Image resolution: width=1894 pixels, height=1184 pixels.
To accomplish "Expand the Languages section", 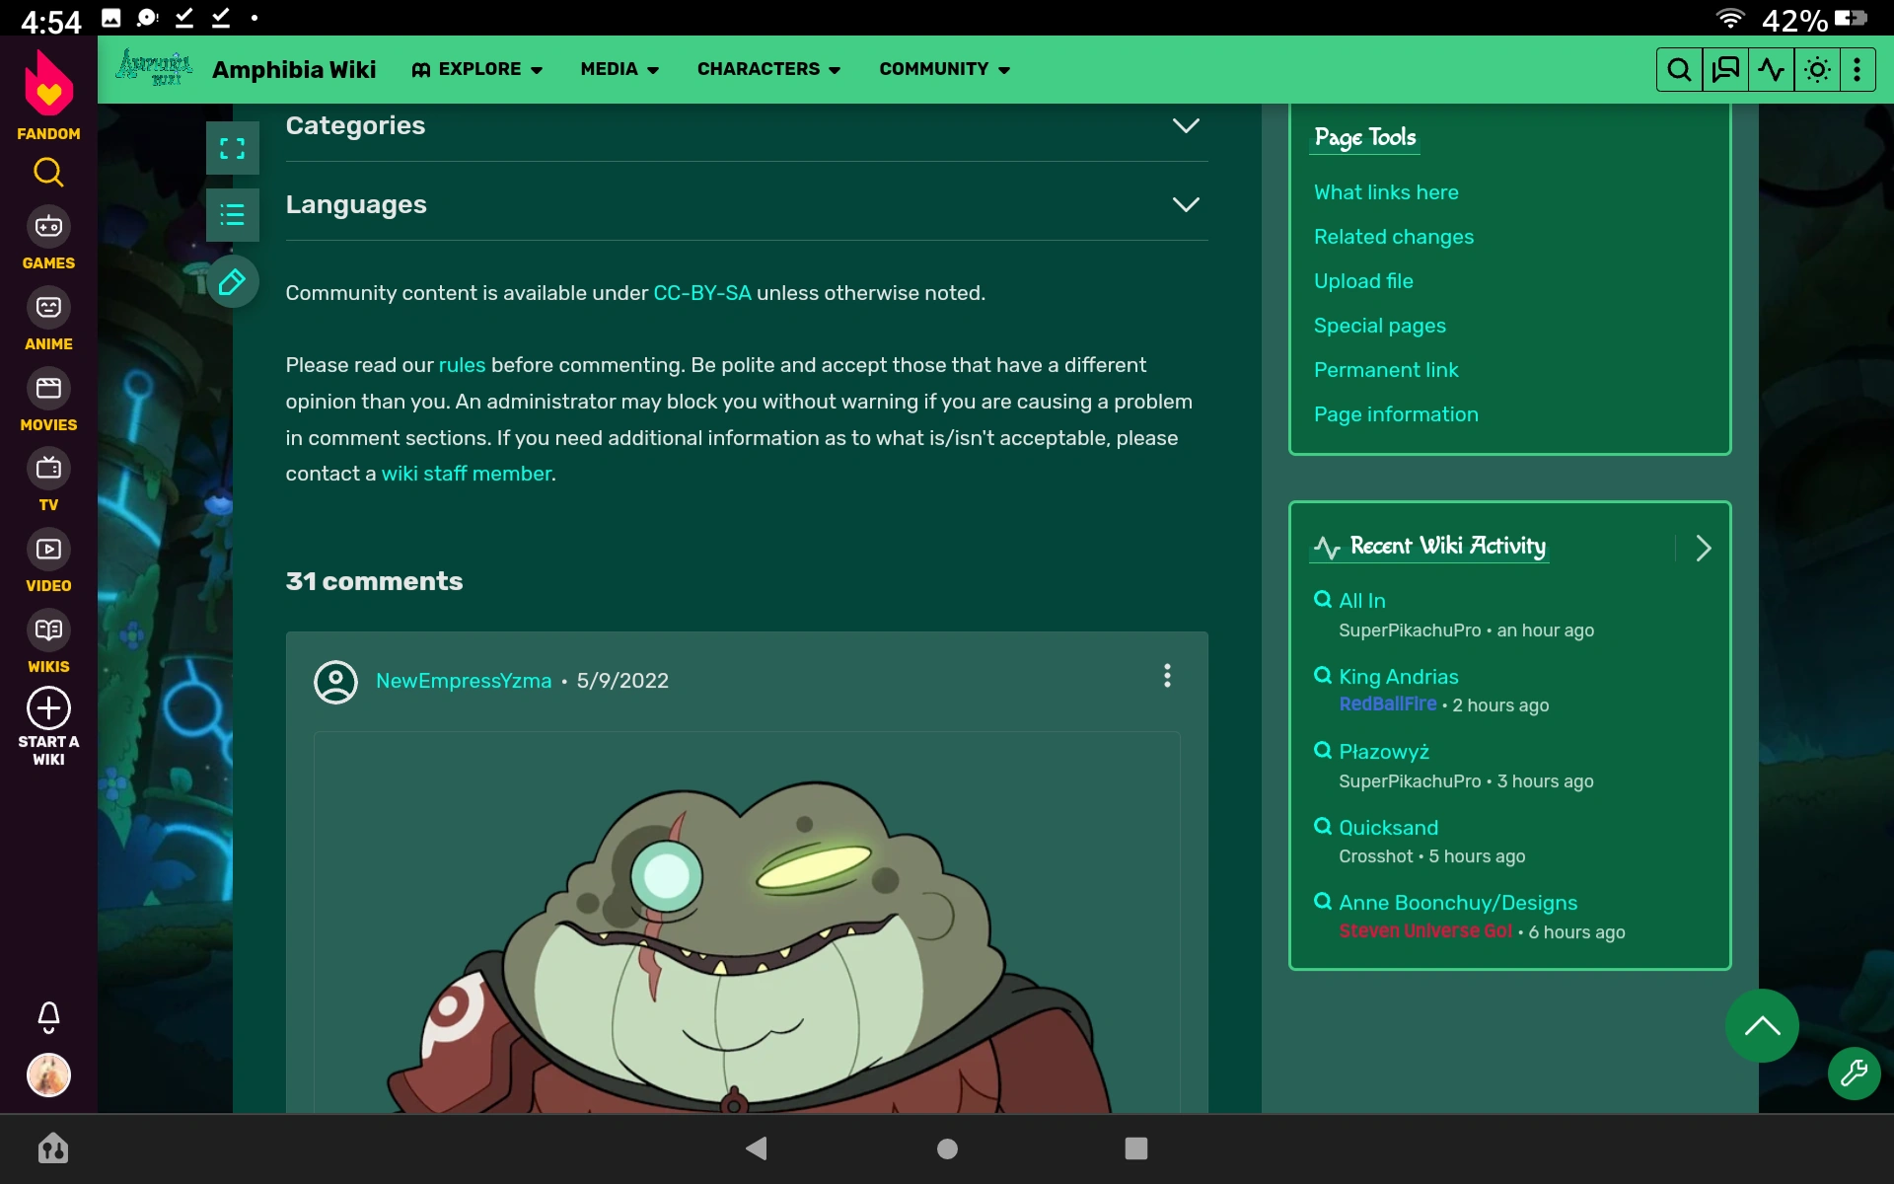I will pos(1185,205).
